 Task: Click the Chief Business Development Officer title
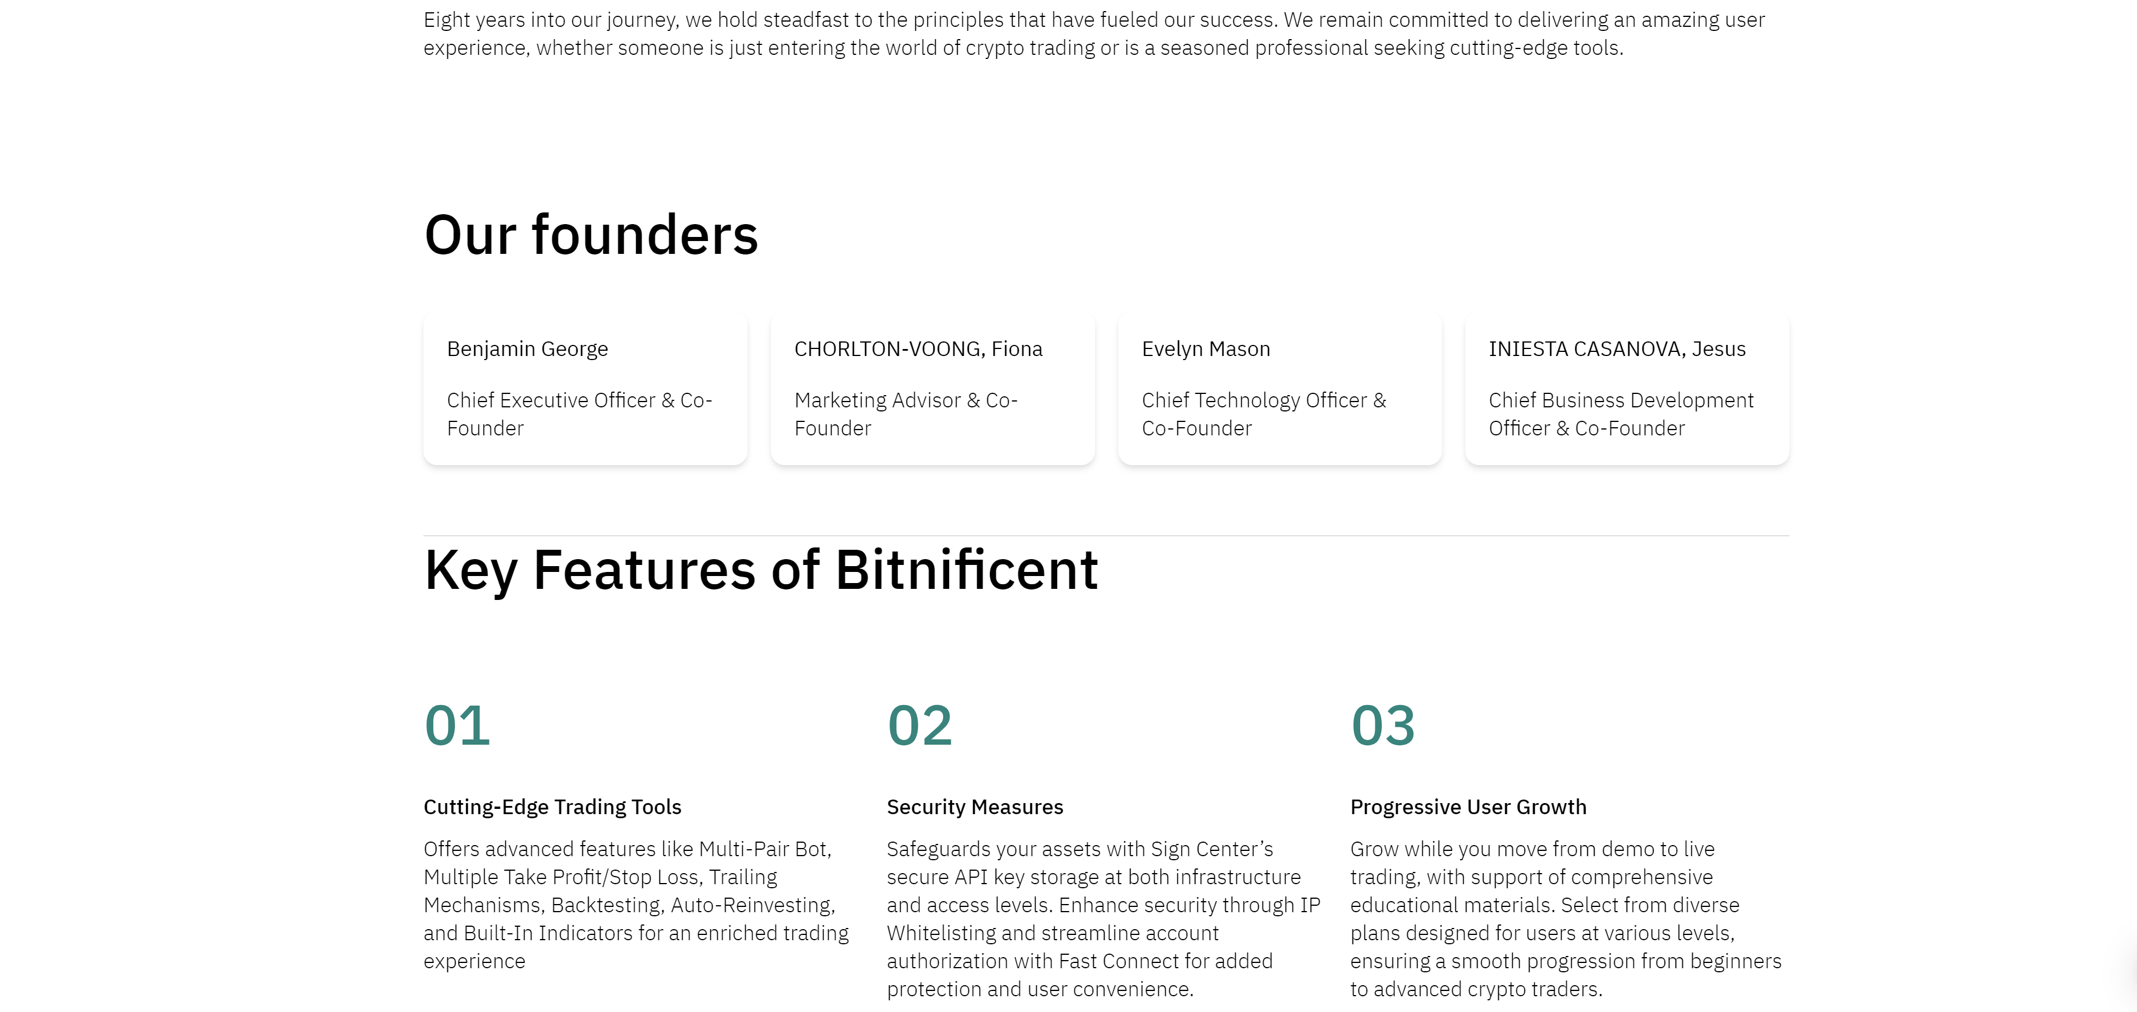pyautogui.click(x=1620, y=414)
